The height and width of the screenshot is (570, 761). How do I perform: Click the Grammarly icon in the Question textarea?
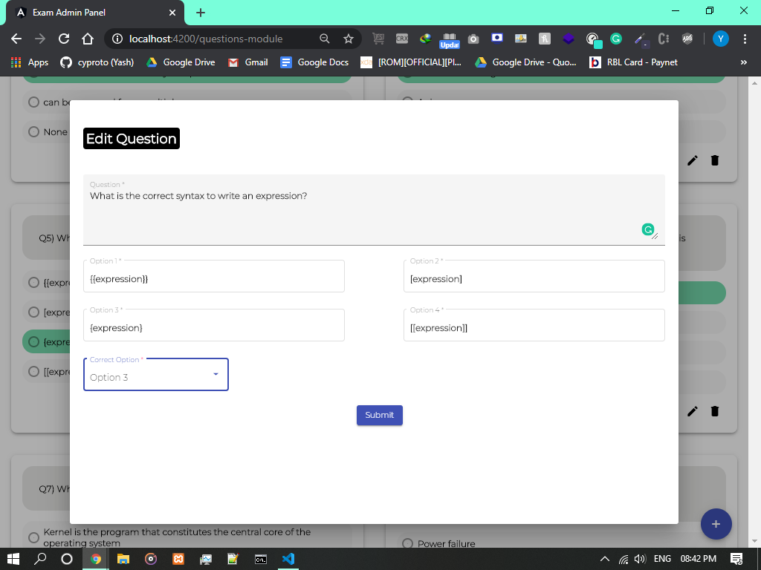pos(647,229)
